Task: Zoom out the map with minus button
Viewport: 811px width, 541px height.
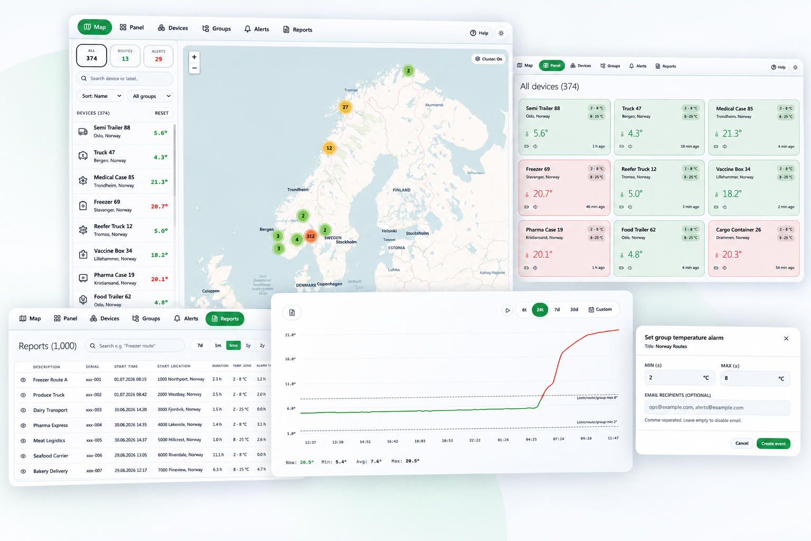Action: [x=194, y=68]
